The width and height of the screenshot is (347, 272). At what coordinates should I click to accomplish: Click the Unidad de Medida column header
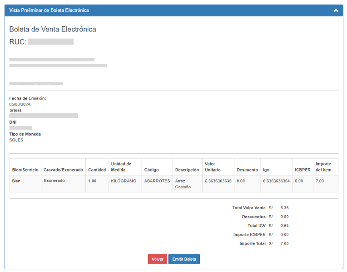click(121, 167)
